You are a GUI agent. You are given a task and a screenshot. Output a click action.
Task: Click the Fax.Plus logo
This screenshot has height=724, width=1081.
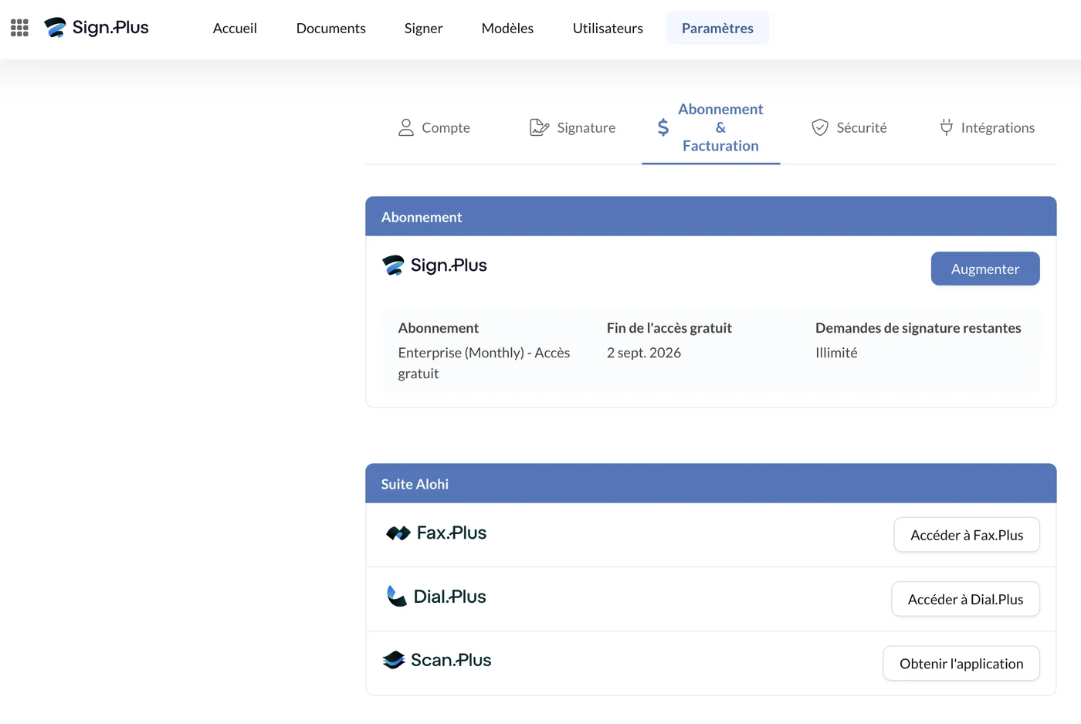(436, 533)
